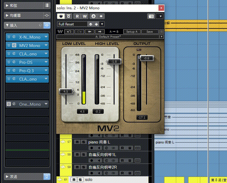
Task: Open preset management dropdown next to Full Reset
Action: coord(102,24)
